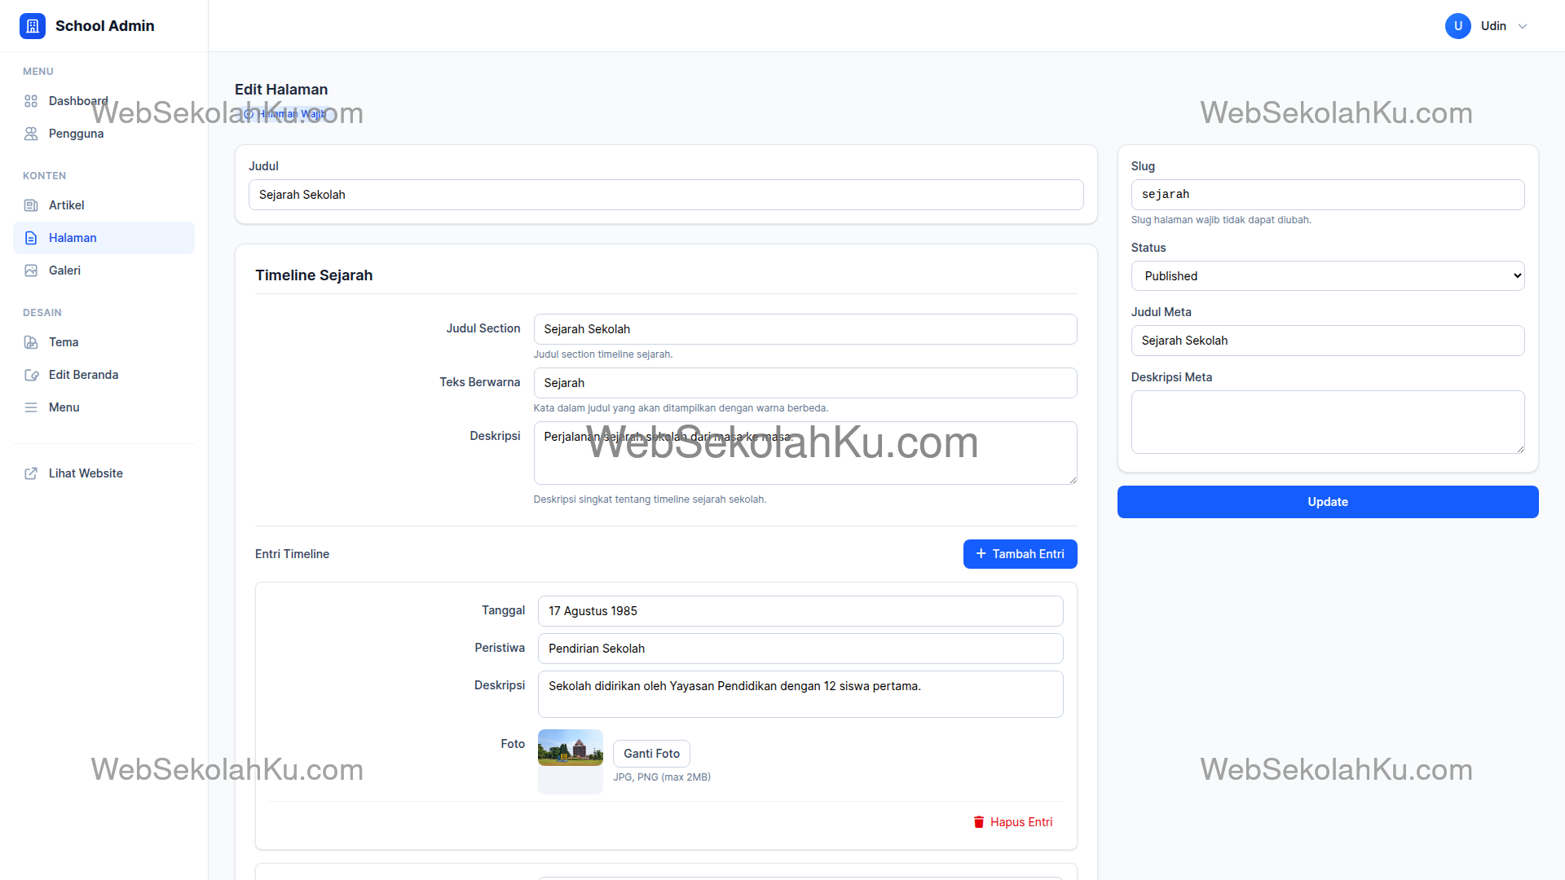The image size is (1565, 880).
Task: Focus the Judul field with Sejarah Sekolah
Action: (666, 195)
